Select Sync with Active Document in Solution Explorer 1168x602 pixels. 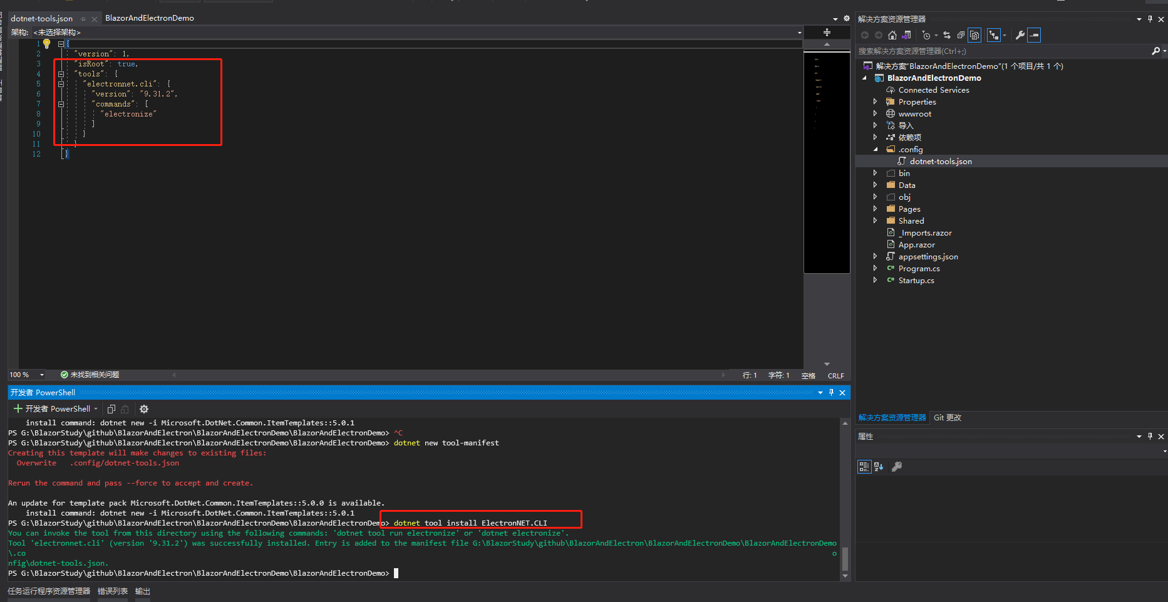(x=947, y=35)
